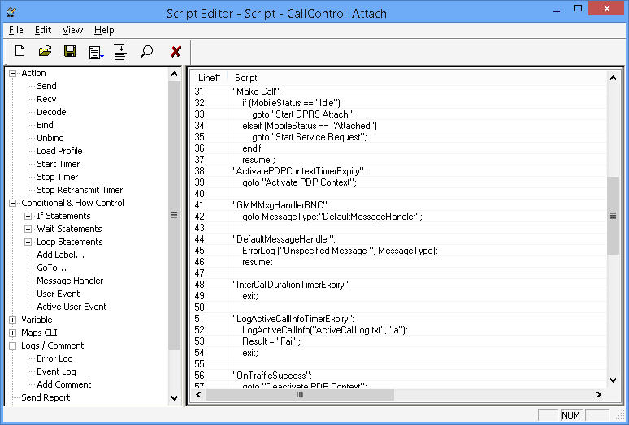Collapse the Action tree node
Viewport: 629px width, 425px height.
pos(13,73)
